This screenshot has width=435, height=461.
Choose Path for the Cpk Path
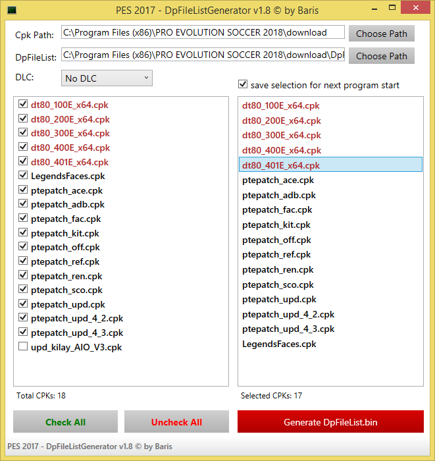pos(382,34)
